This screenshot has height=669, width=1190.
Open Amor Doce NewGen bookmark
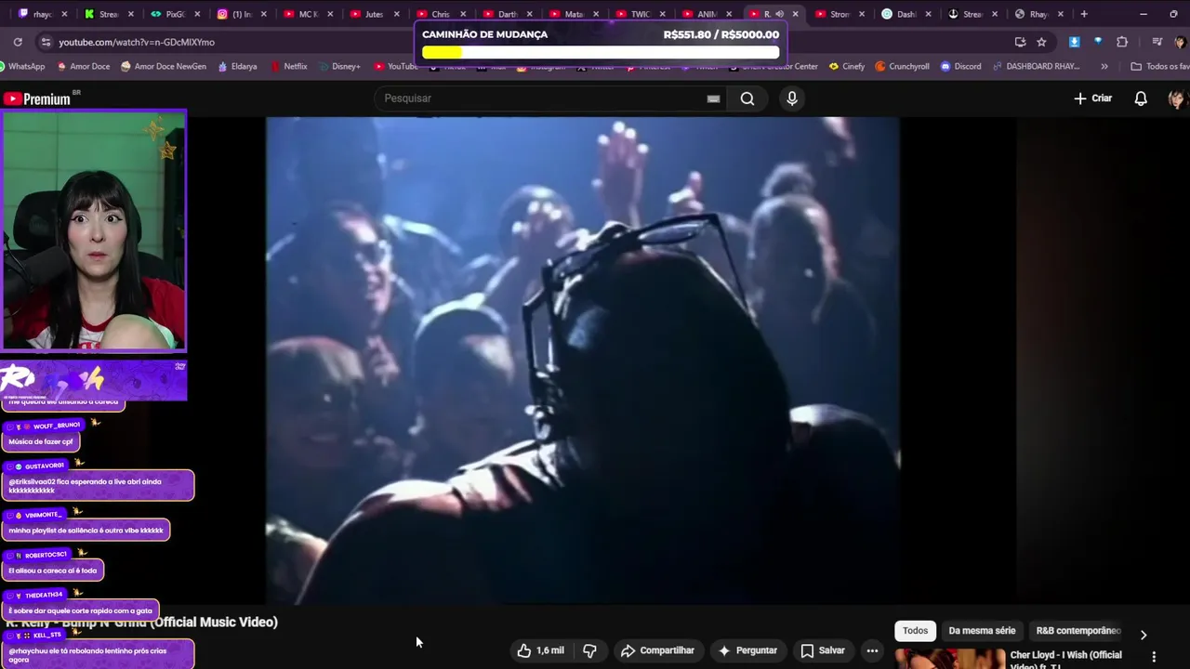163,66
